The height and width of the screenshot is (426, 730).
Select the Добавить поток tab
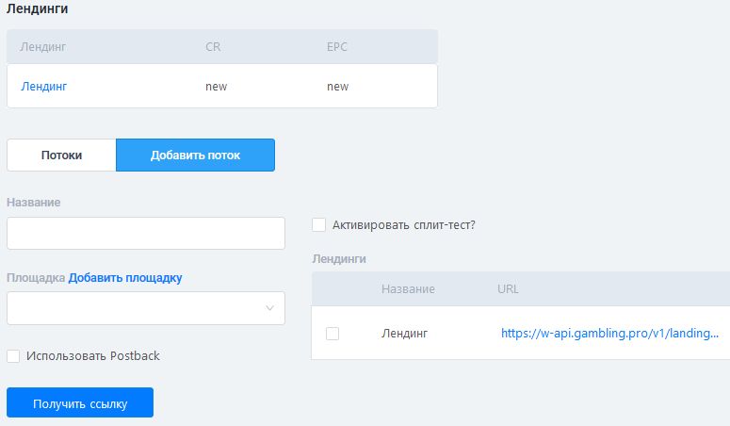point(195,156)
